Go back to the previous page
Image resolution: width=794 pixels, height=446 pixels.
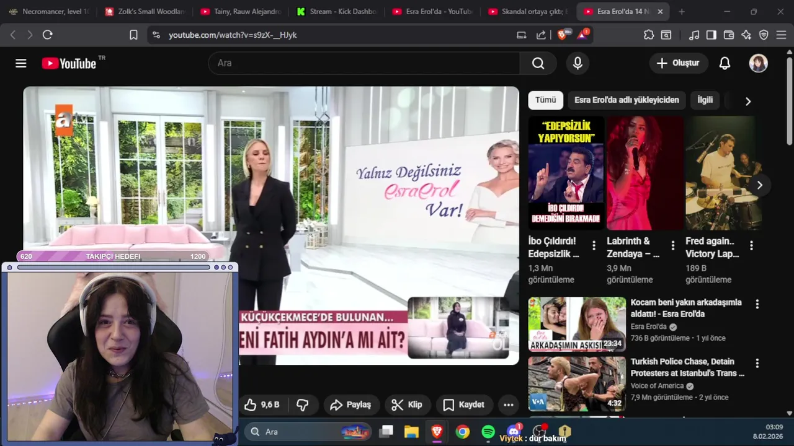(13, 35)
